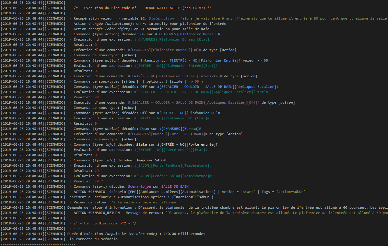This screenshot has width=388, height=246.
Task: Click the 'Fin du Bloc code n°2' comment
Action: click(x=105, y=223)
